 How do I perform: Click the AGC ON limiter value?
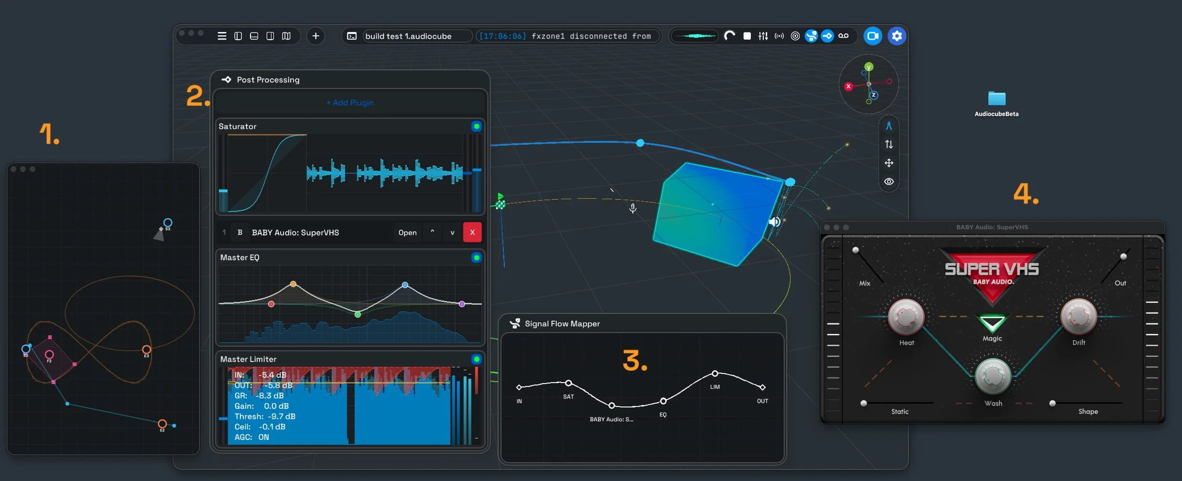[252, 438]
